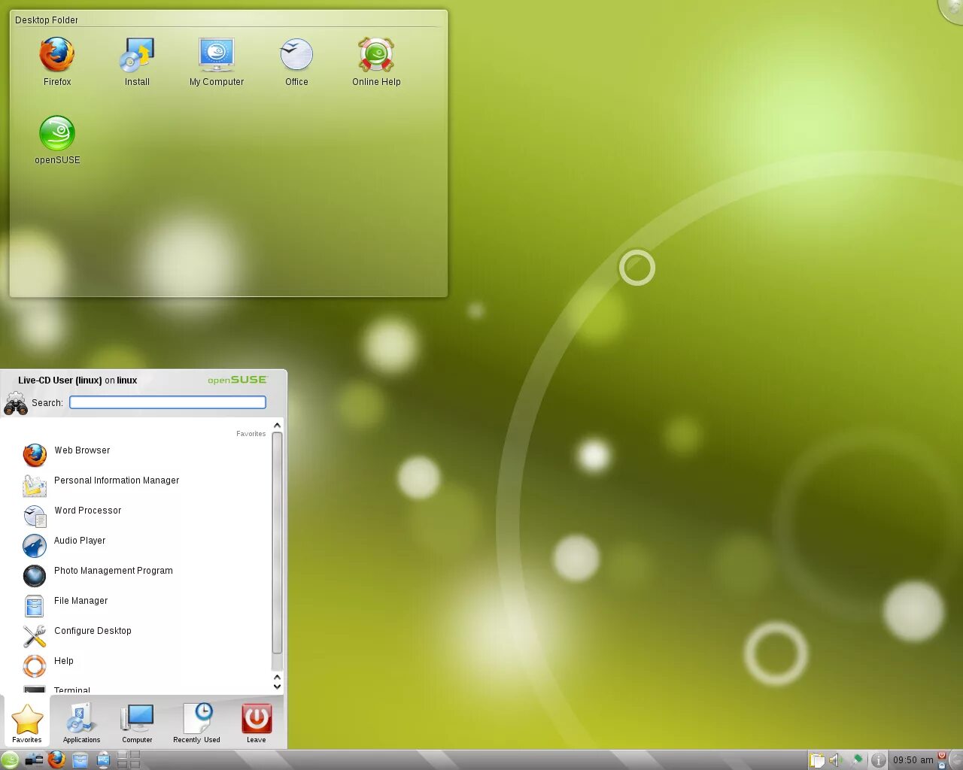Click the openSUSE logo in menu header
Screen dimensions: 963x770
coord(237,380)
